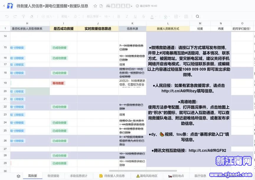Open the Tencent Docs logo home
The image size is (255, 180).
tap(10, 6)
